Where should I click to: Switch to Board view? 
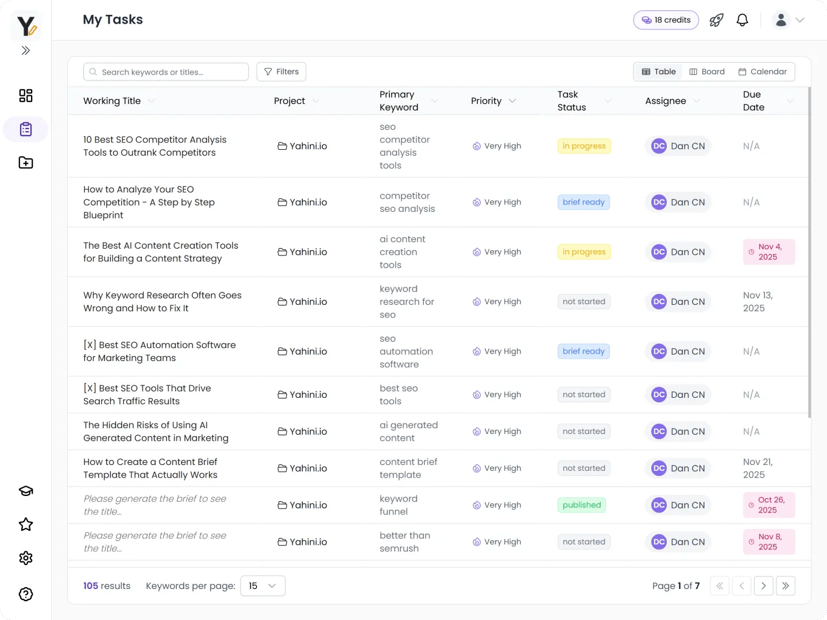tap(707, 71)
